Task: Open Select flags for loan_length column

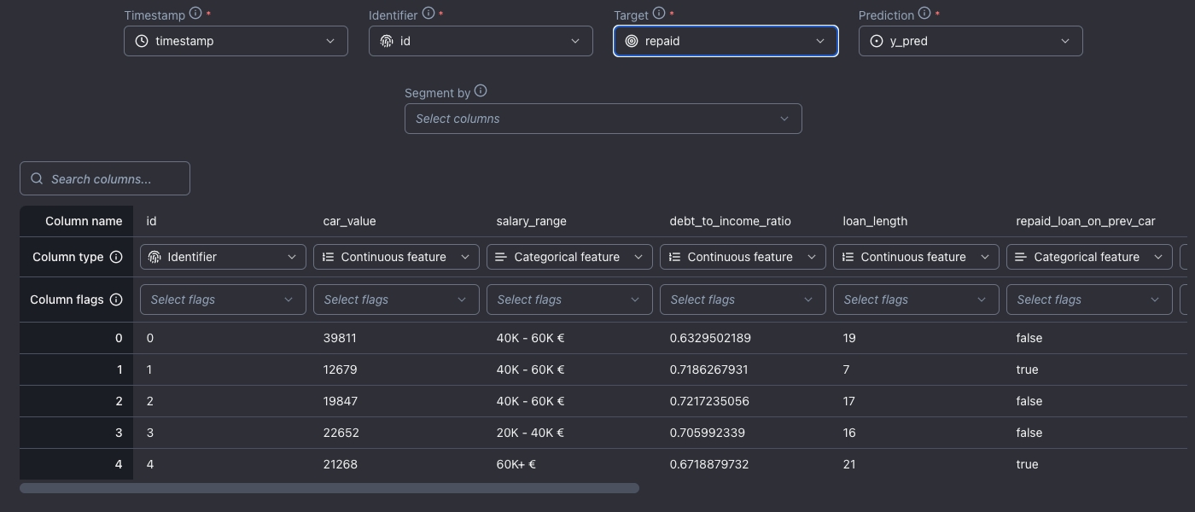Action: pos(916,300)
